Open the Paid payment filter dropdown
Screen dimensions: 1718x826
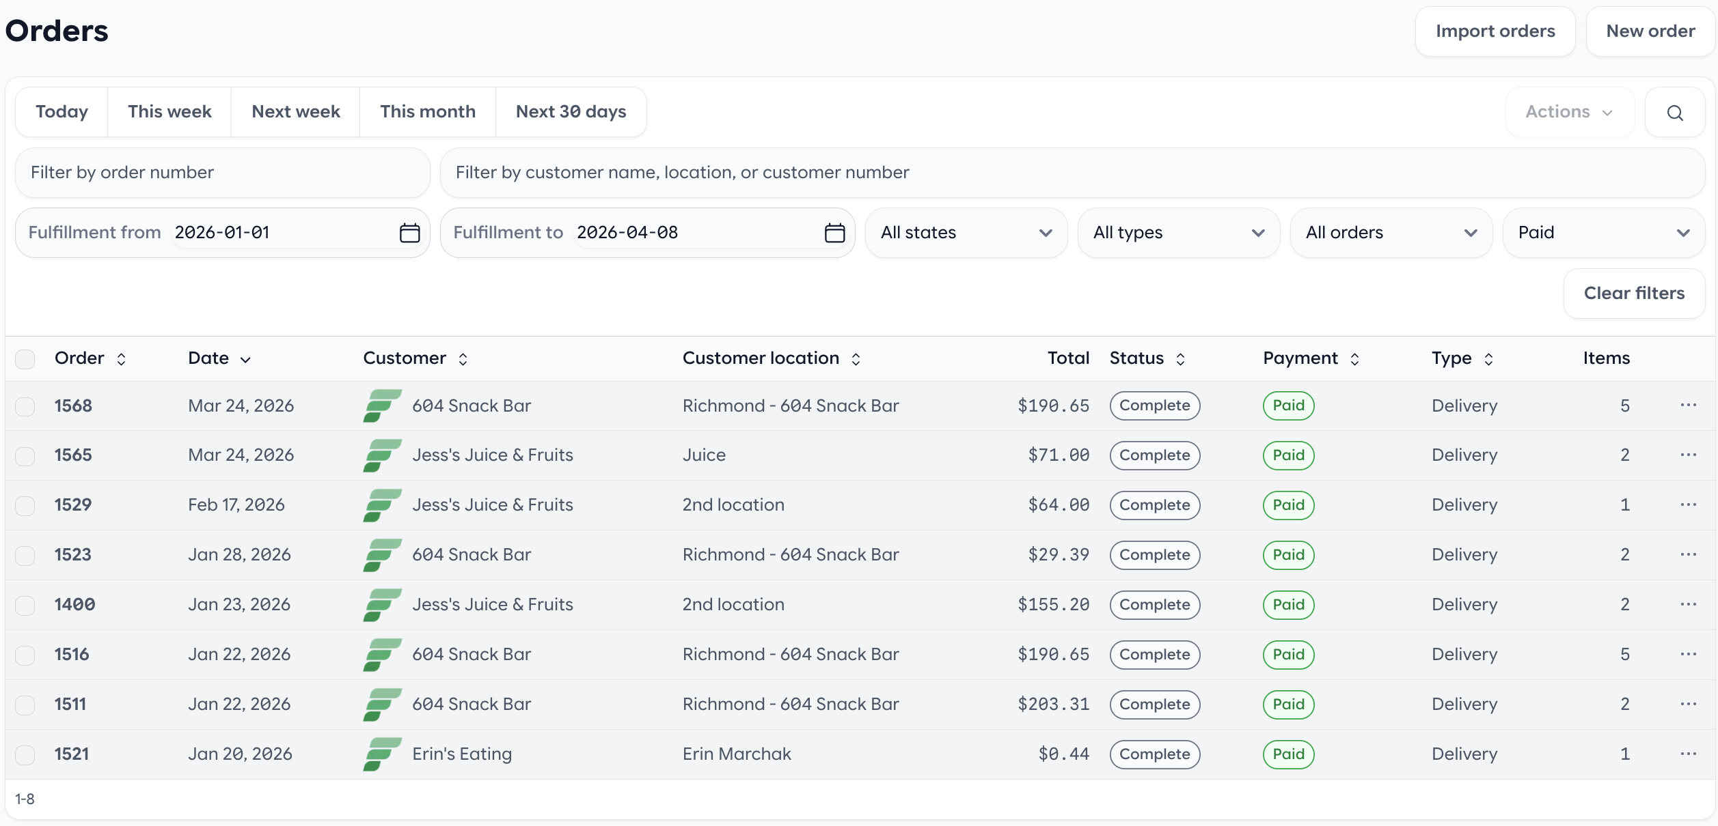coord(1603,233)
